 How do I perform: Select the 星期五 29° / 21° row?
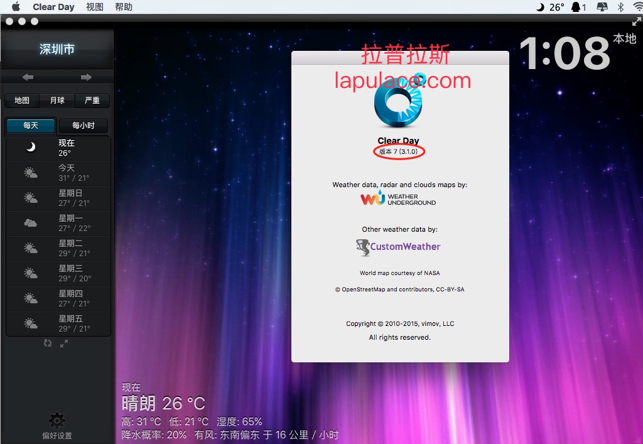58,323
